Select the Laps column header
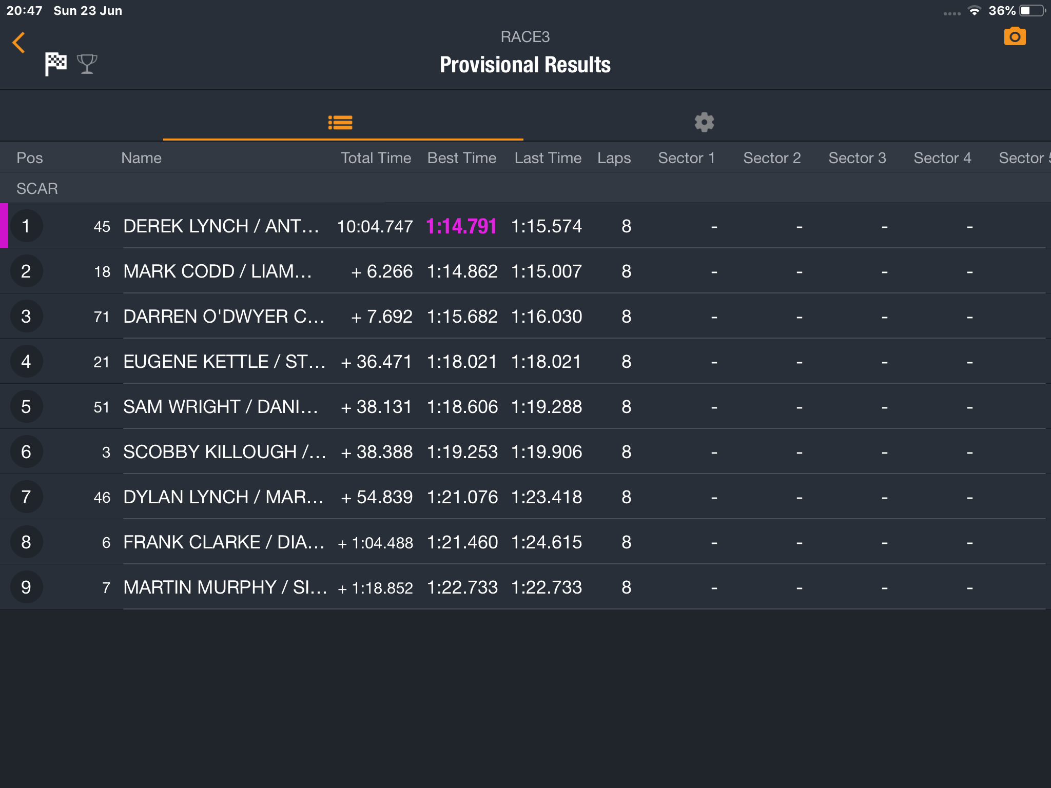 pyautogui.click(x=614, y=158)
